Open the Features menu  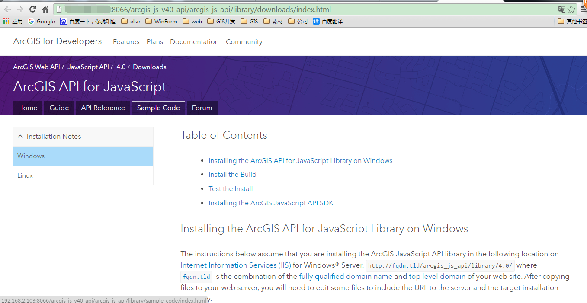pos(126,42)
